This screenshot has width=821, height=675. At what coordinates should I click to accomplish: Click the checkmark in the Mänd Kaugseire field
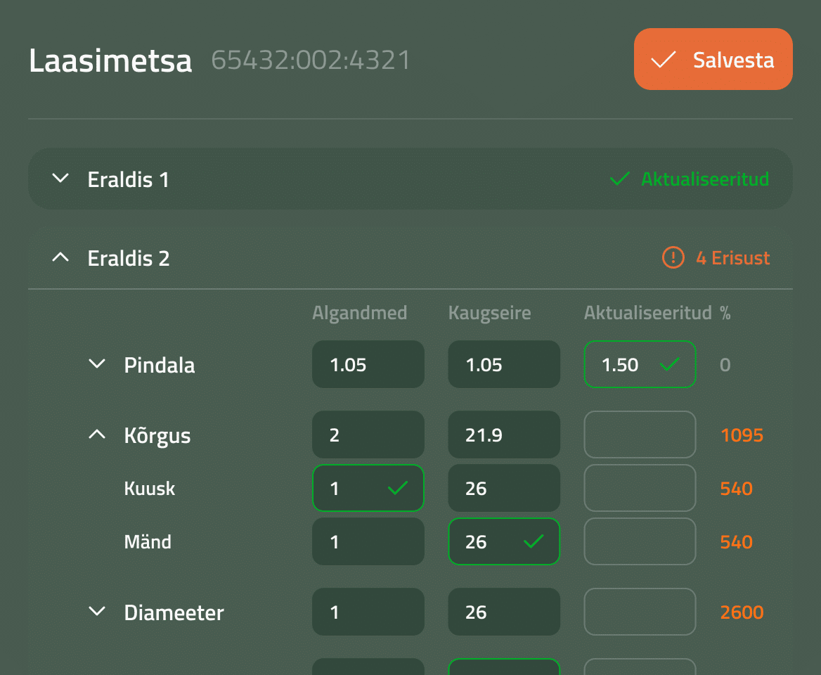(x=534, y=541)
